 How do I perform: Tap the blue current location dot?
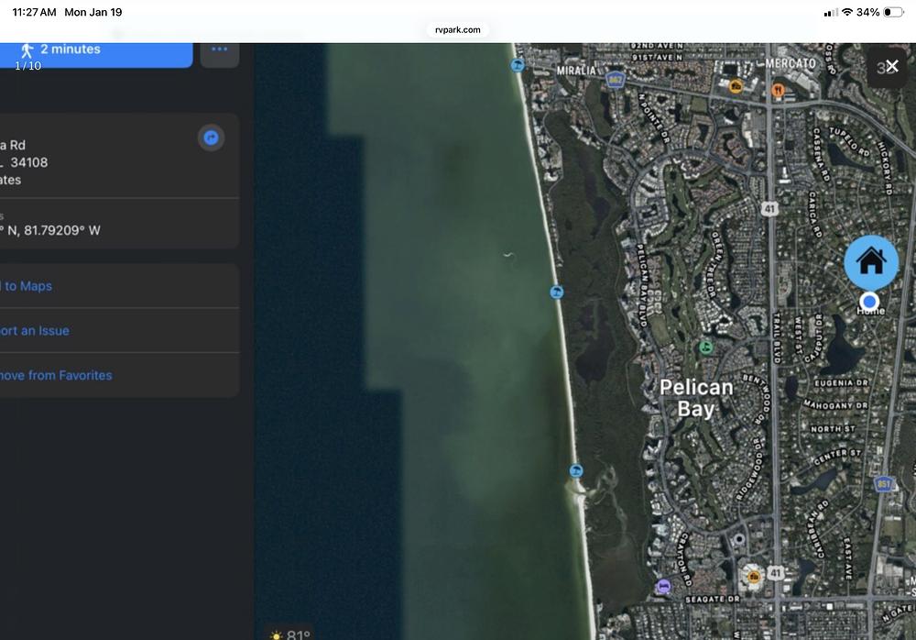(869, 301)
